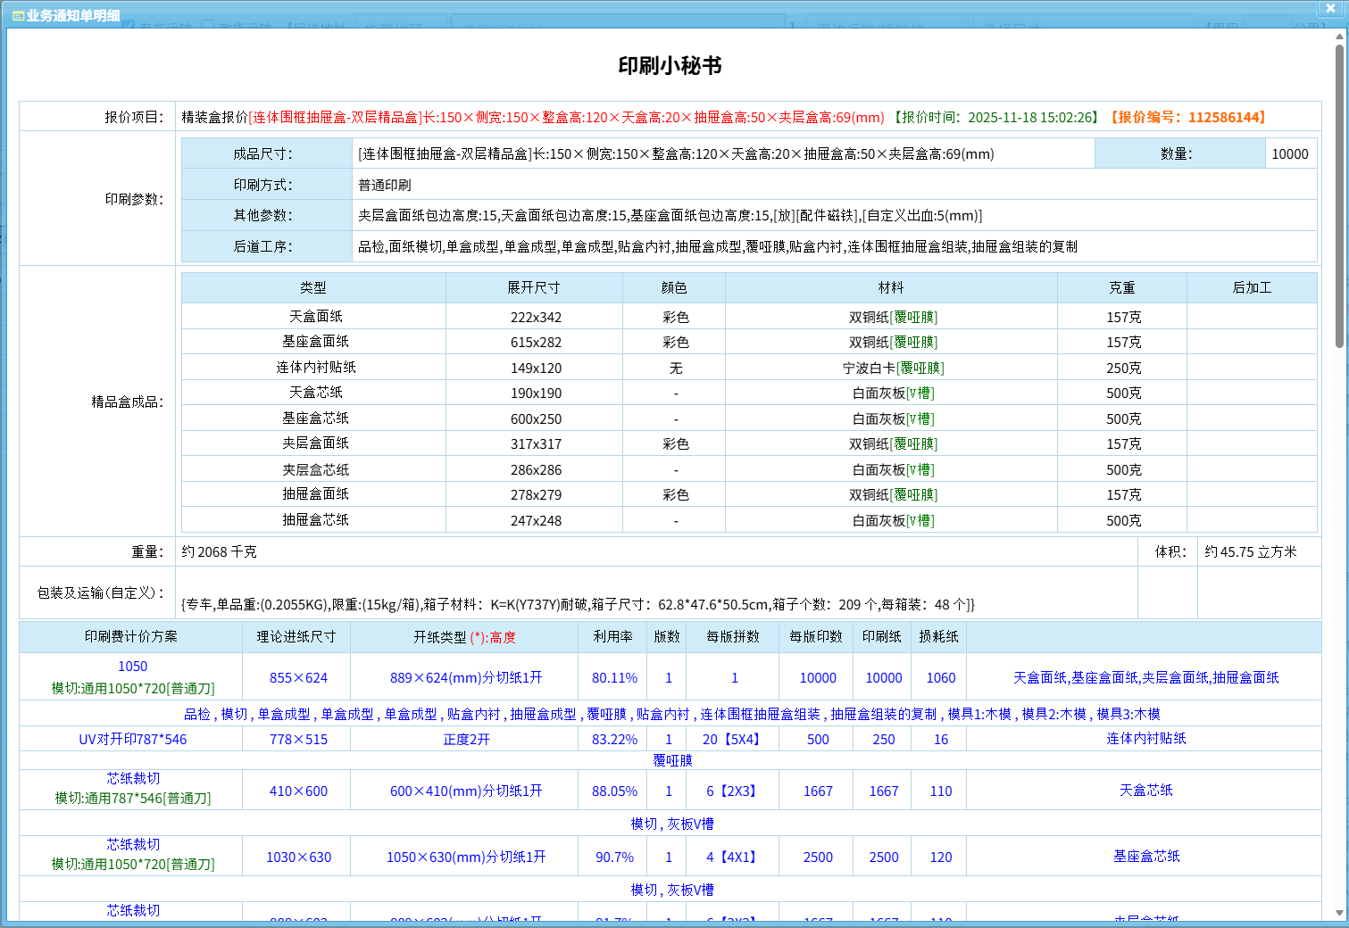The width and height of the screenshot is (1349, 928).
Task: Close the 业务通知单明细 dialog
Action: 1330,8
